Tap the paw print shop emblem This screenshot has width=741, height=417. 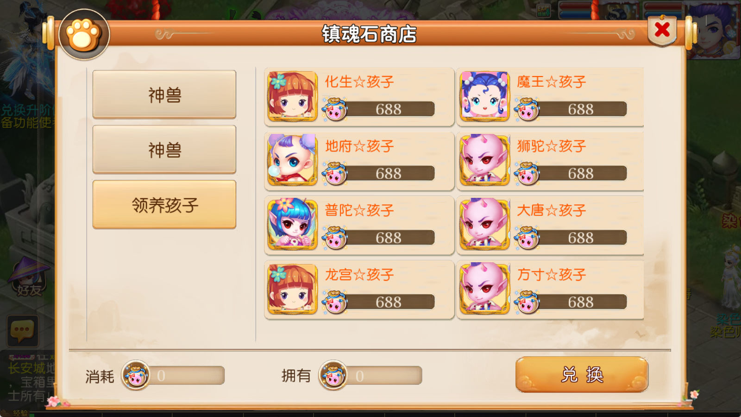(x=84, y=35)
